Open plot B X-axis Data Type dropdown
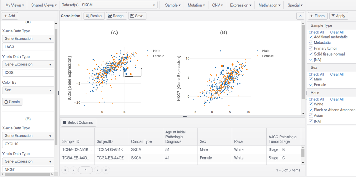The image size is (356, 178). [x=28, y=136]
